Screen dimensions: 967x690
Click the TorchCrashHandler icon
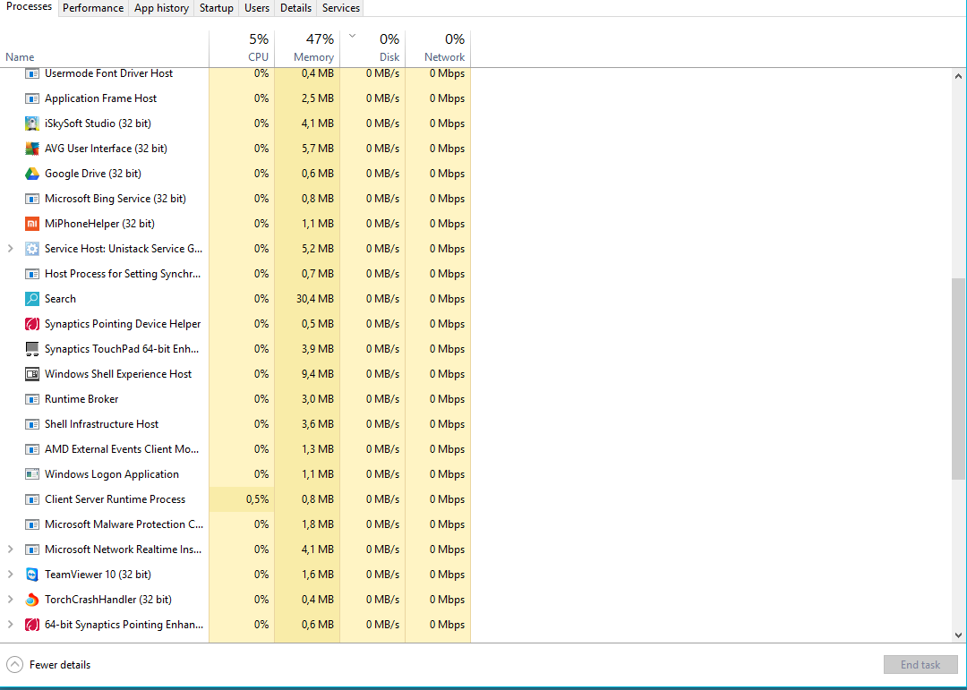(32, 600)
